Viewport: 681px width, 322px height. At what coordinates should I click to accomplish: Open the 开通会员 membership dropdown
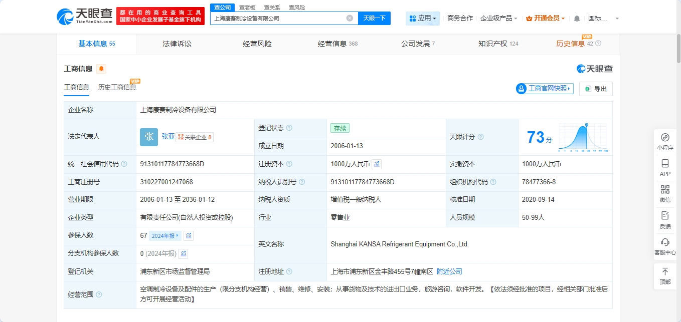(x=545, y=19)
